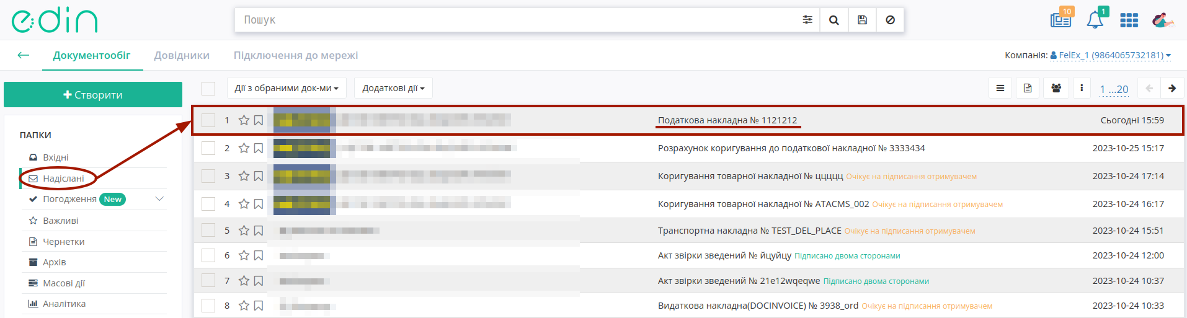Open the news icon with badge 10
Screen dimensions: 1187x318
click(x=1060, y=20)
